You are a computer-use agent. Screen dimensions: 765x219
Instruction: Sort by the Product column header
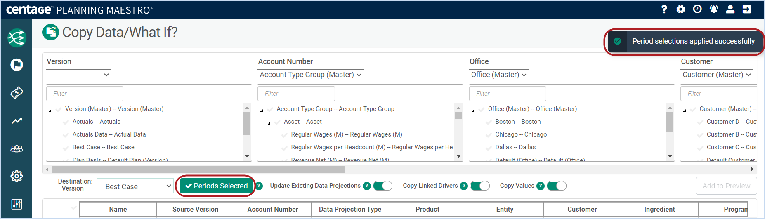427,210
